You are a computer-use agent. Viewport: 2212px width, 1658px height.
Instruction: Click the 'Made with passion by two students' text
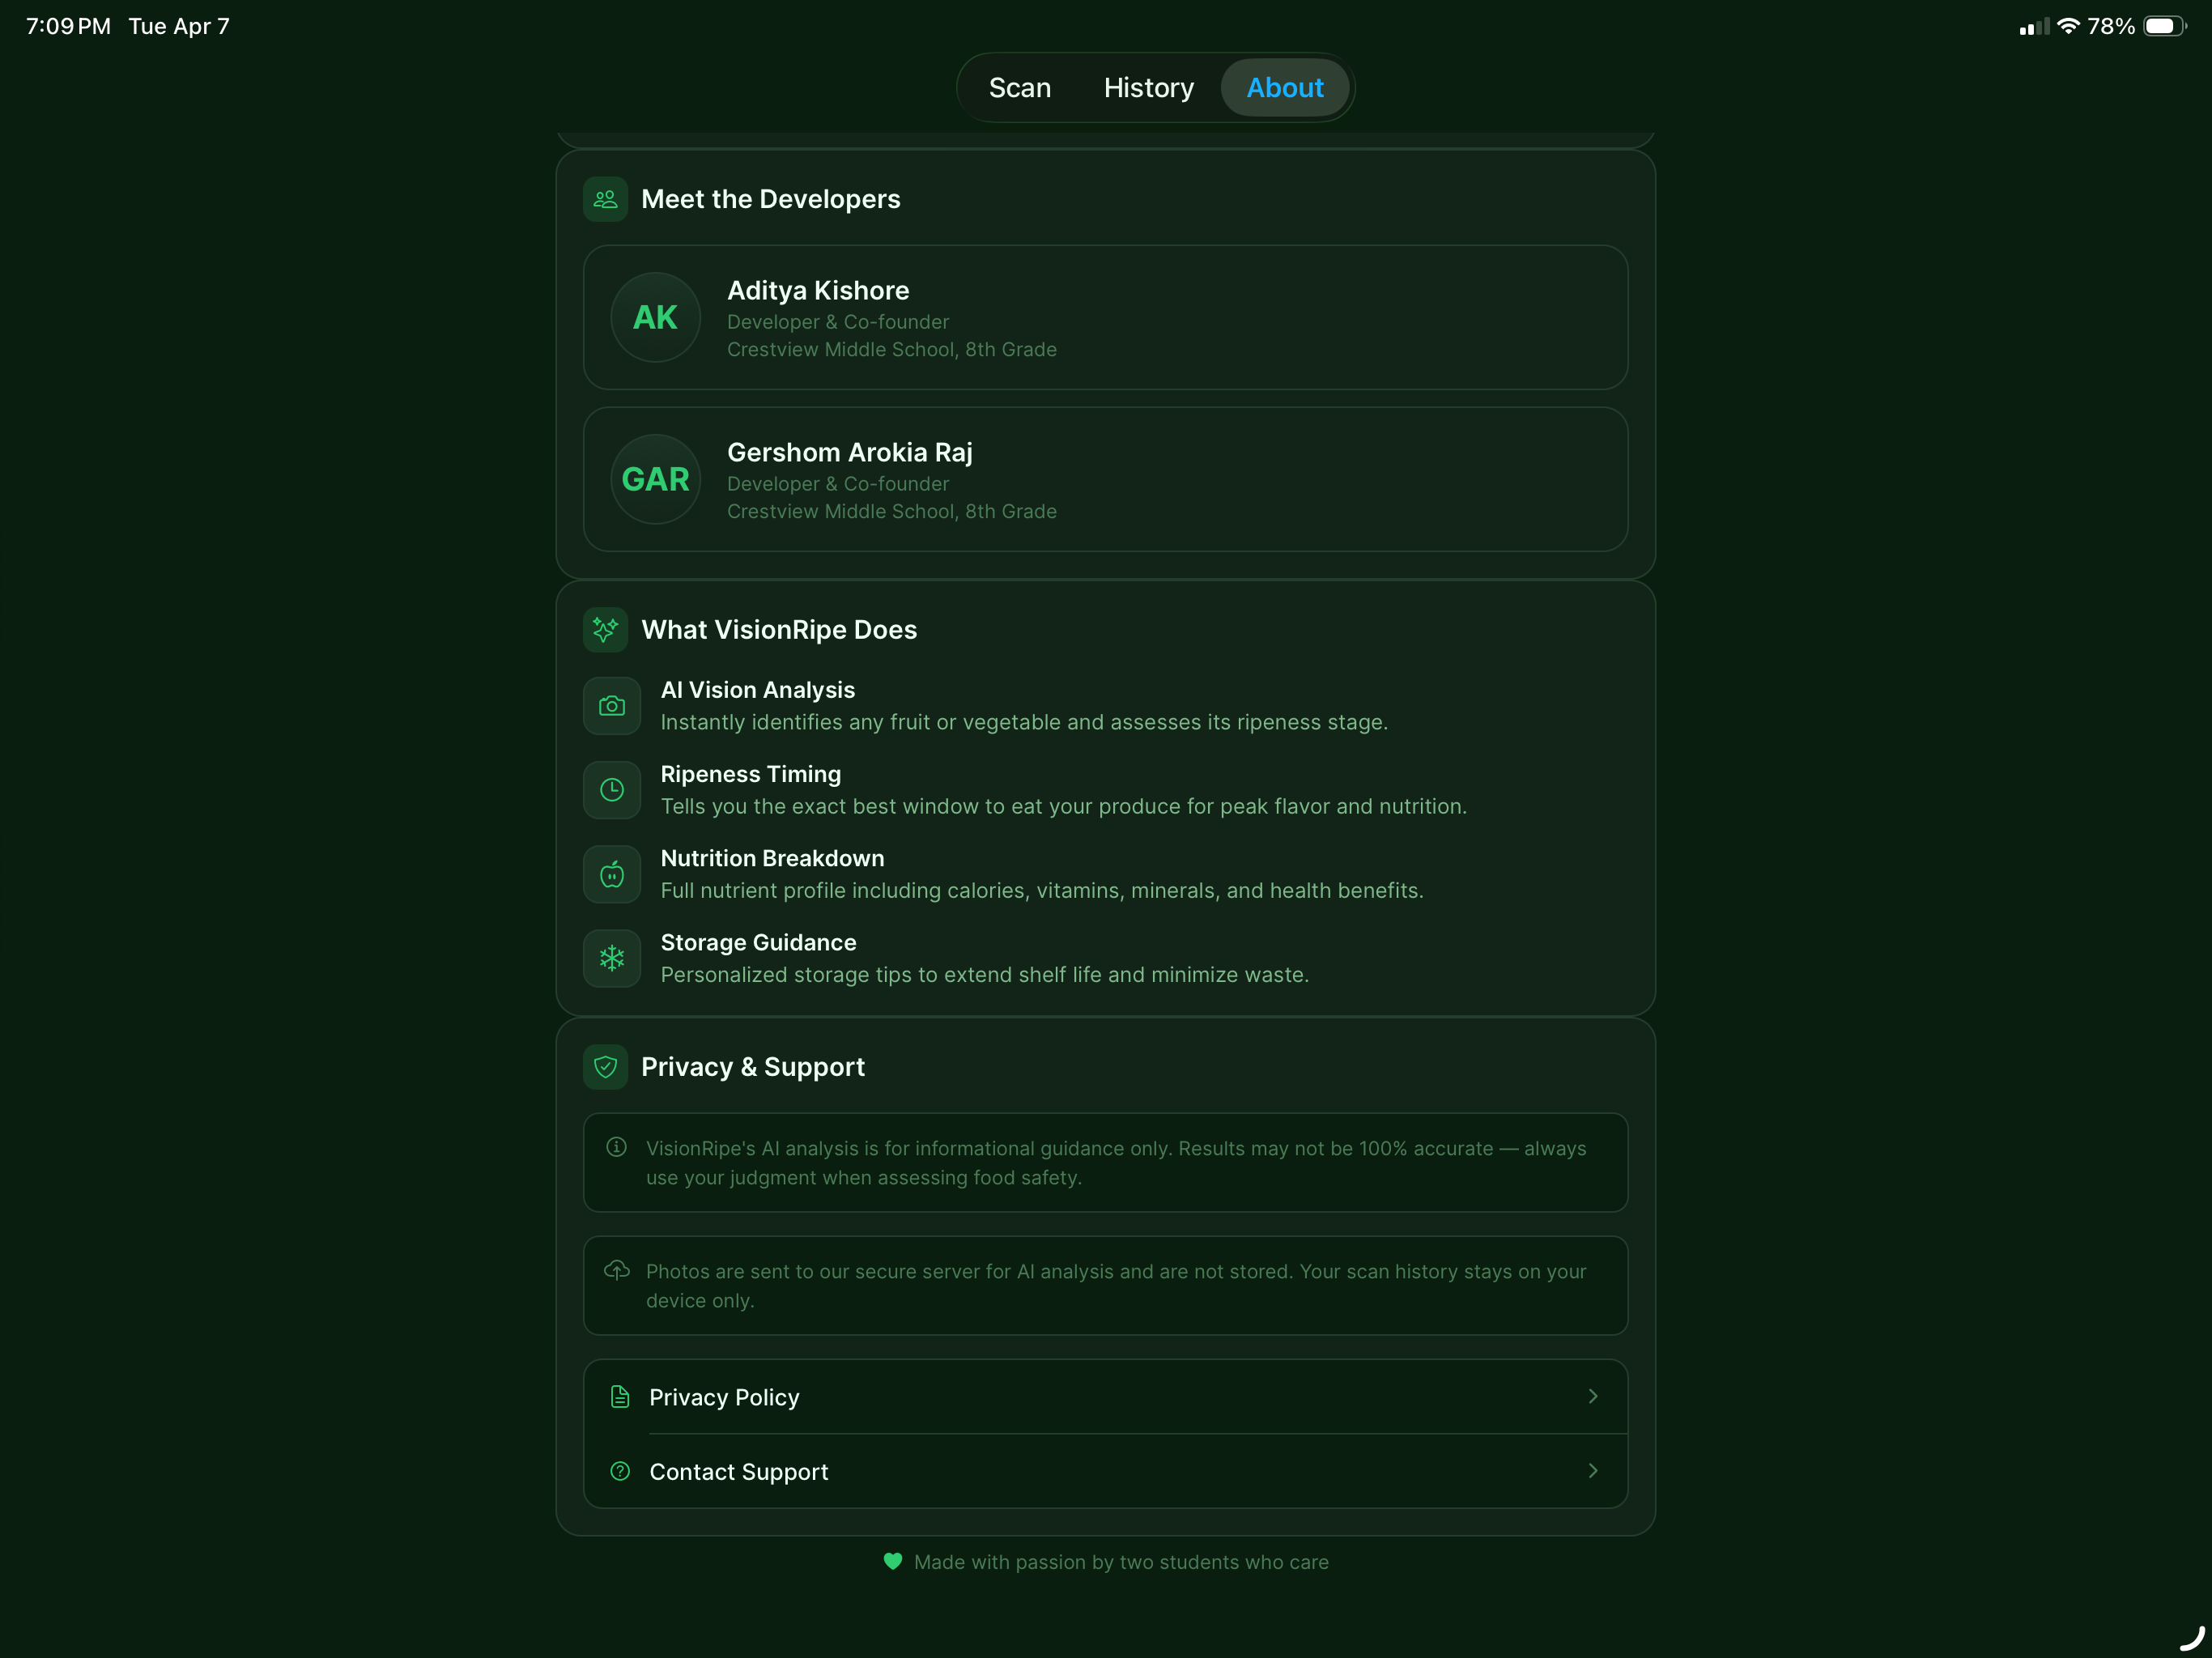point(1121,1562)
